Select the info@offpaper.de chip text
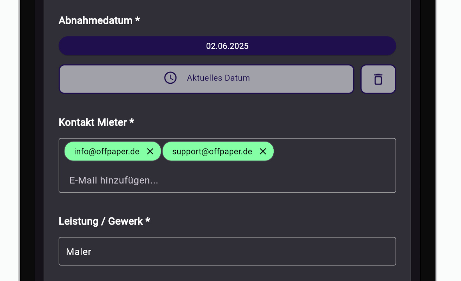Viewport: 461px width, 281px height. [107, 151]
